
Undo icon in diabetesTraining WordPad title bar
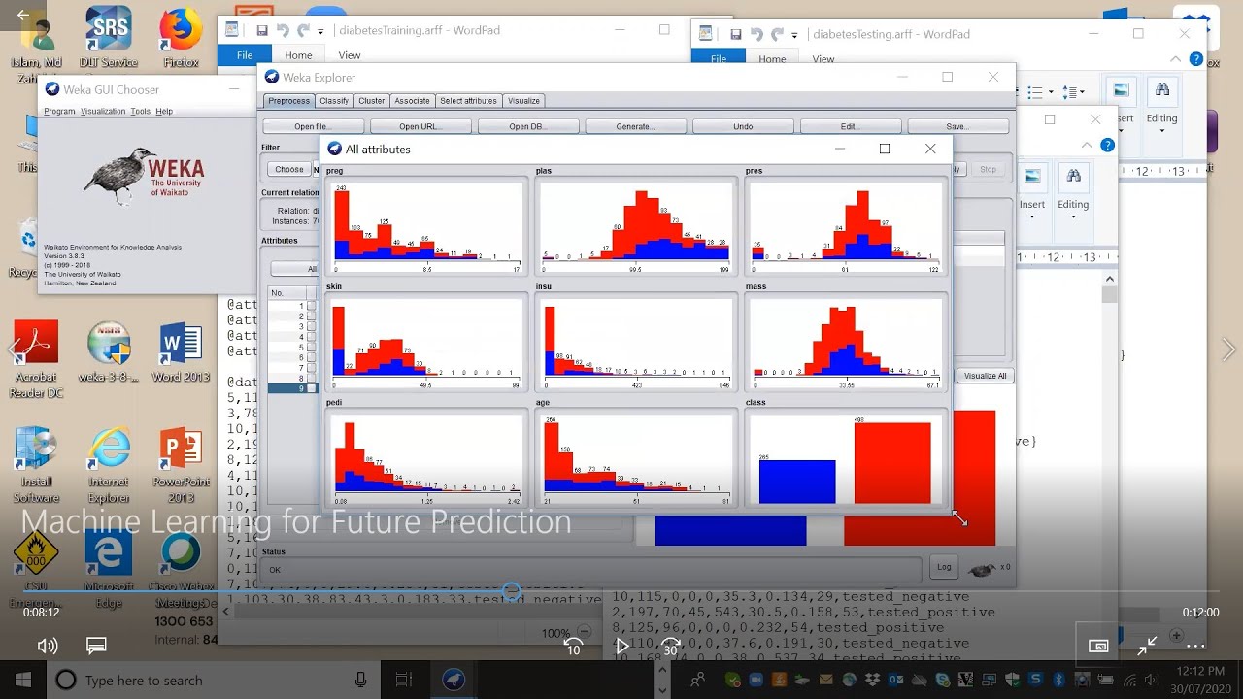pyautogui.click(x=283, y=31)
